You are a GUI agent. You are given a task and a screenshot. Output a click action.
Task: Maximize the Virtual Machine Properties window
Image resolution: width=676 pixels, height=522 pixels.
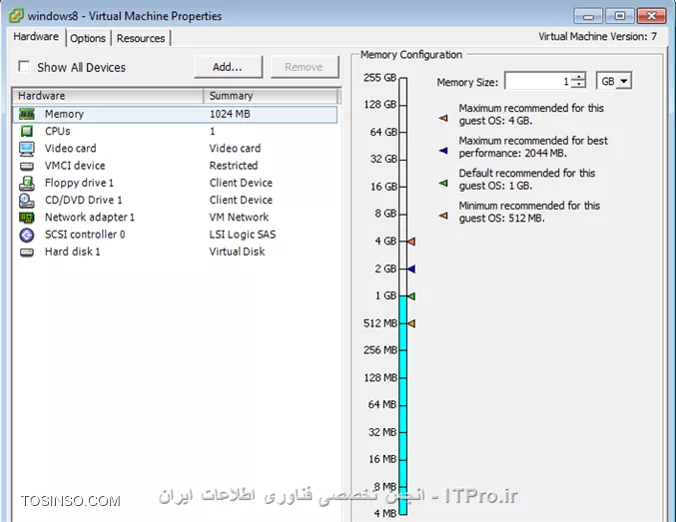[619, 16]
